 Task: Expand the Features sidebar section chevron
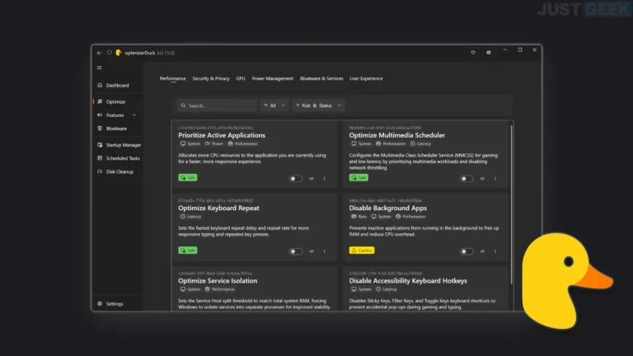[x=134, y=115]
